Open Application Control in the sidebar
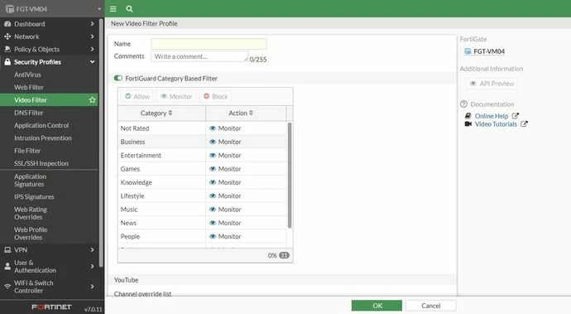The width and height of the screenshot is (571, 314). (x=41, y=125)
